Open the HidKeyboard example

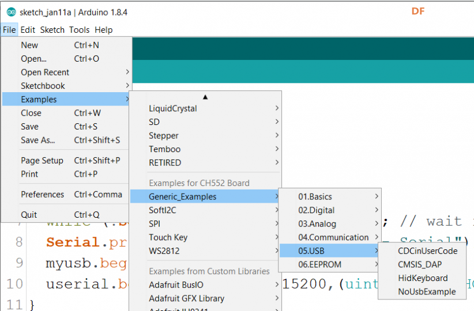click(422, 278)
